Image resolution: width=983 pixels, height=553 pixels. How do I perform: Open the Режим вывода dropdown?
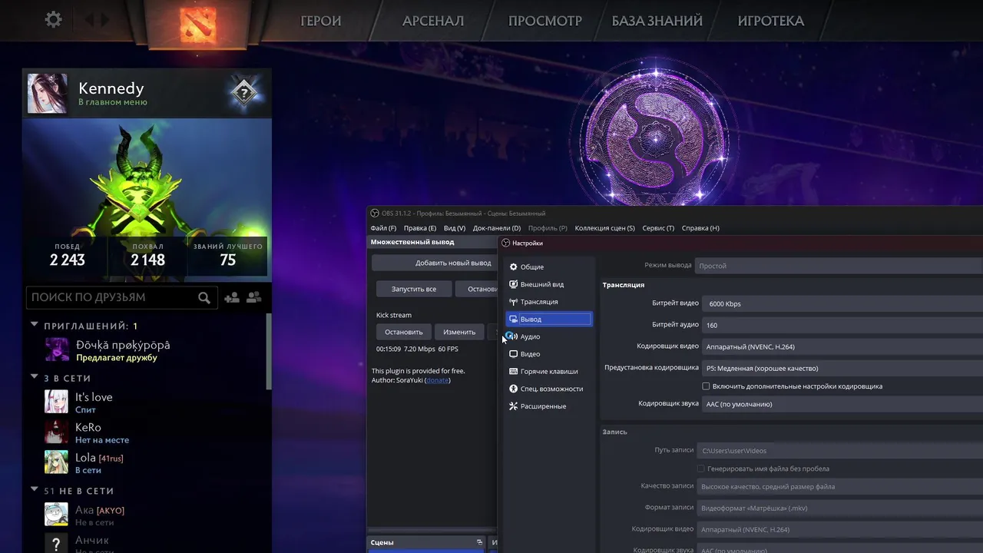(839, 265)
